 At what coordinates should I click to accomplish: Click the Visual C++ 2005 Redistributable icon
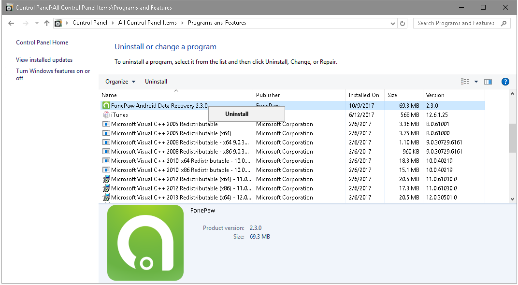(106, 124)
